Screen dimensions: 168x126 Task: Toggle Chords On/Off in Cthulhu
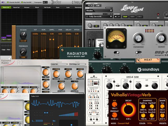point(13,2)
